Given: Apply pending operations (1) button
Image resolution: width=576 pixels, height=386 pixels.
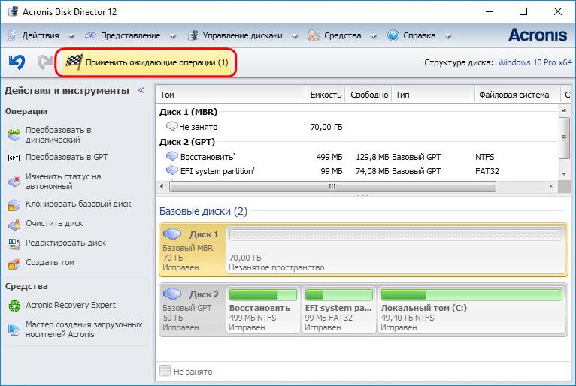Looking at the screenshot, I should coord(145,62).
